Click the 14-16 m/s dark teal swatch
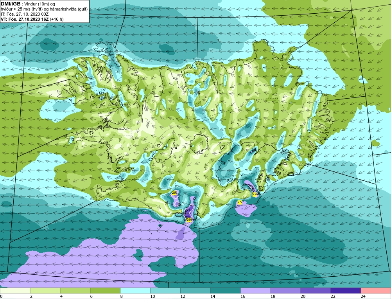The height and width of the screenshot is (299, 391). click(226, 291)
